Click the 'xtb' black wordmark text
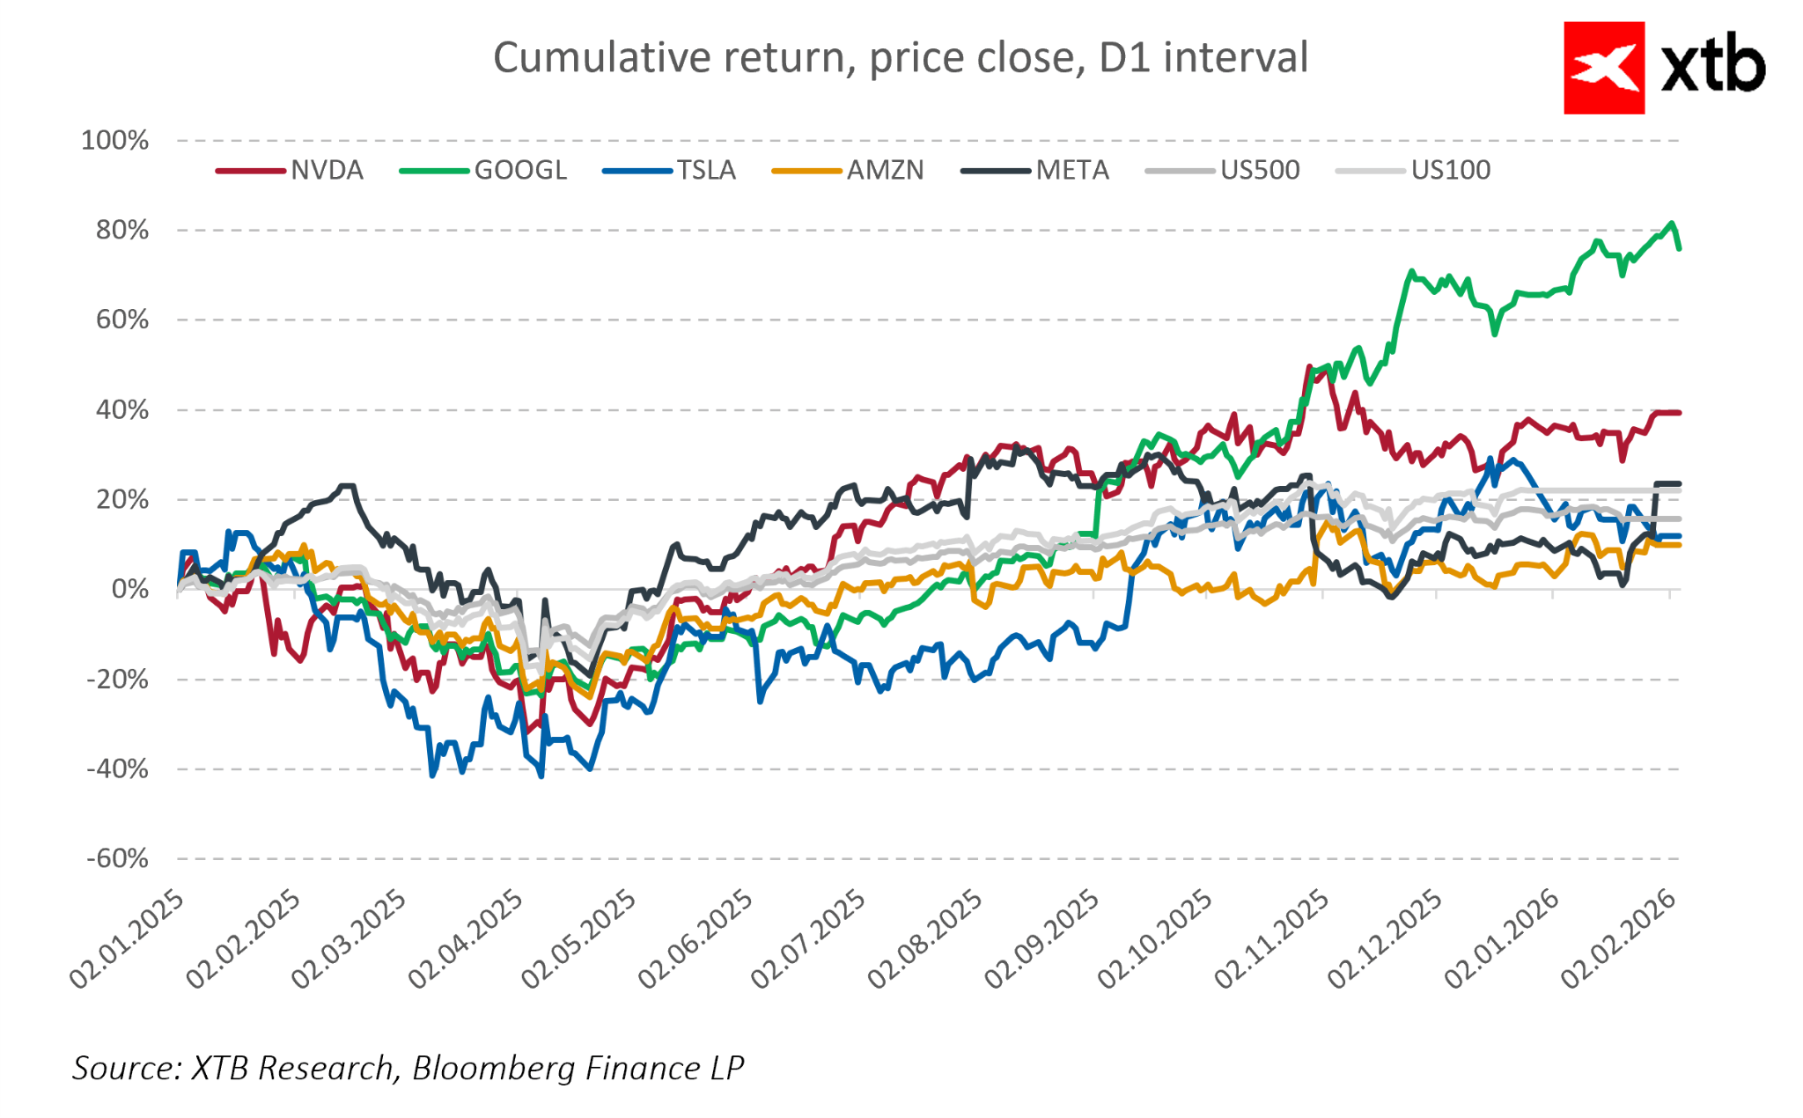Viewport: 1803px width, 1118px height. 1713,67
